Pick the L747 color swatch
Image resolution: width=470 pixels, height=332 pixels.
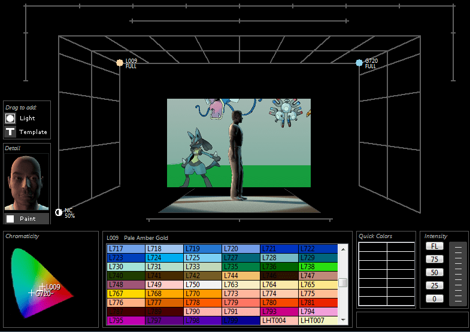coord(318,275)
